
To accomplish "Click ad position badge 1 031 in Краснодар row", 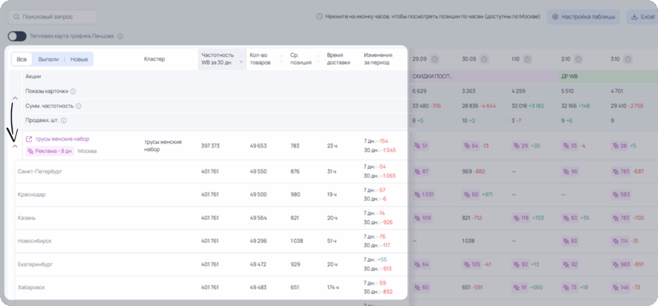I will pos(424,195).
